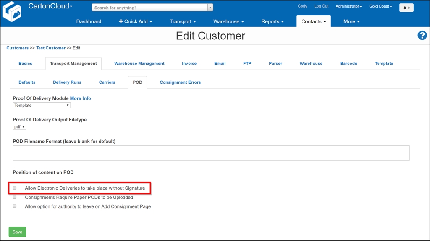Open the FTP tab
This screenshot has width=430, height=242.
[247, 64]
